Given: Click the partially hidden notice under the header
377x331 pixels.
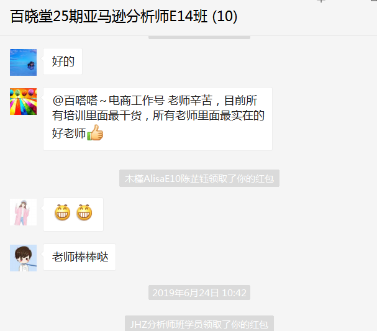Looking at the screenshot, I should pyautogui.click(x=199, y=37).
